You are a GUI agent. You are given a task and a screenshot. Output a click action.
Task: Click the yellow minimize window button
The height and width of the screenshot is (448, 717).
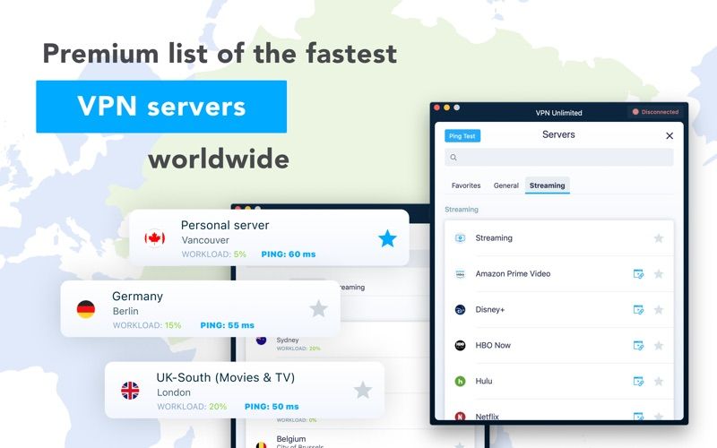click(x=446, y=108)
